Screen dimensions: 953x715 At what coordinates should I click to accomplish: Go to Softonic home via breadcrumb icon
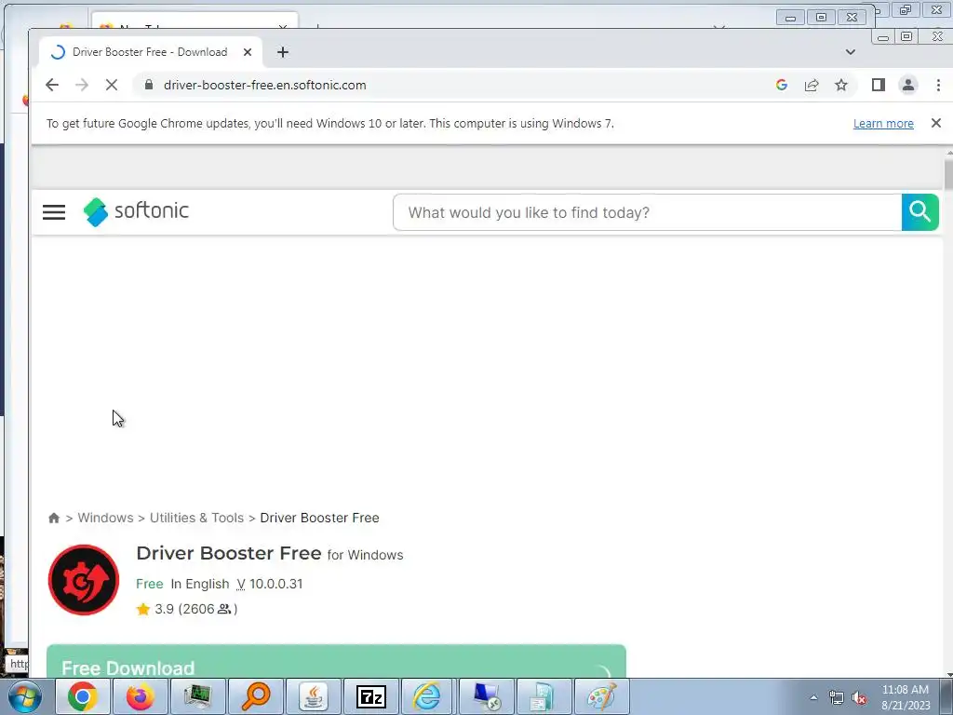(54, 518)
